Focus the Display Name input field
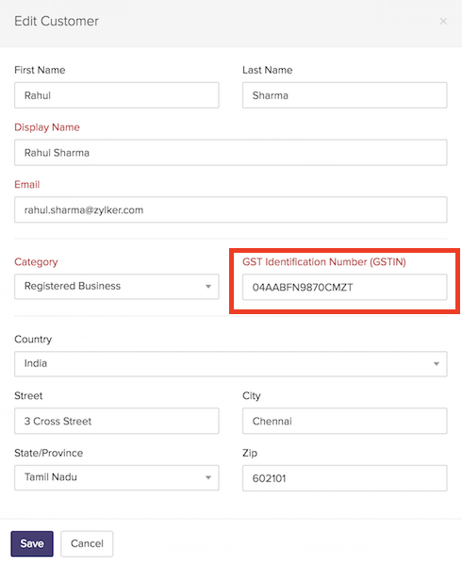462x566 pixels. (x=231, y=152)
